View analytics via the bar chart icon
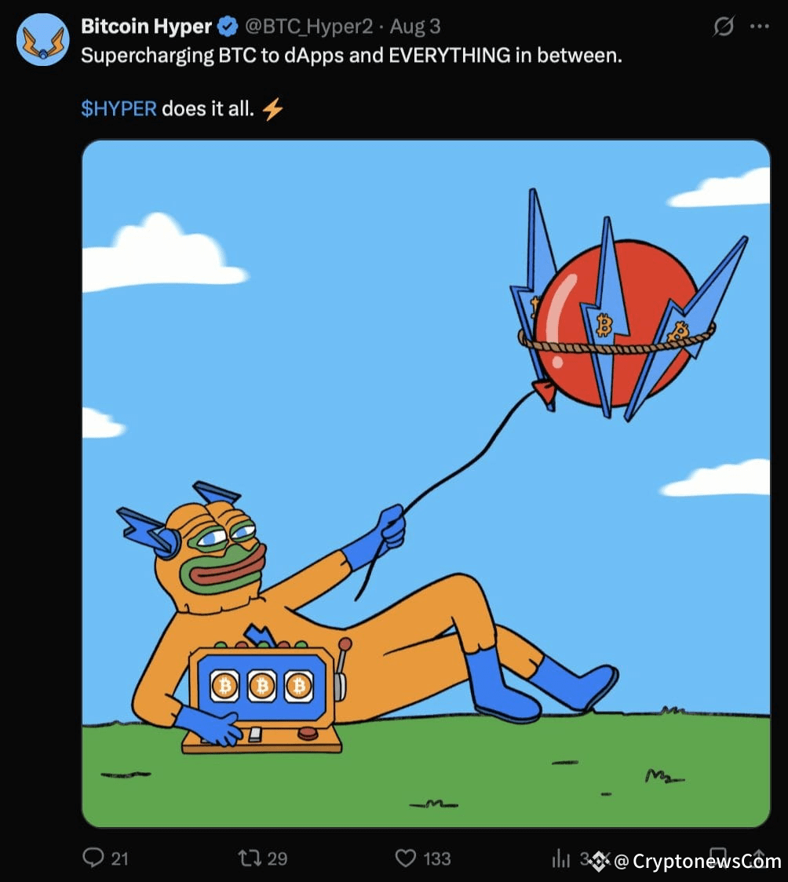 pos(560,858)
